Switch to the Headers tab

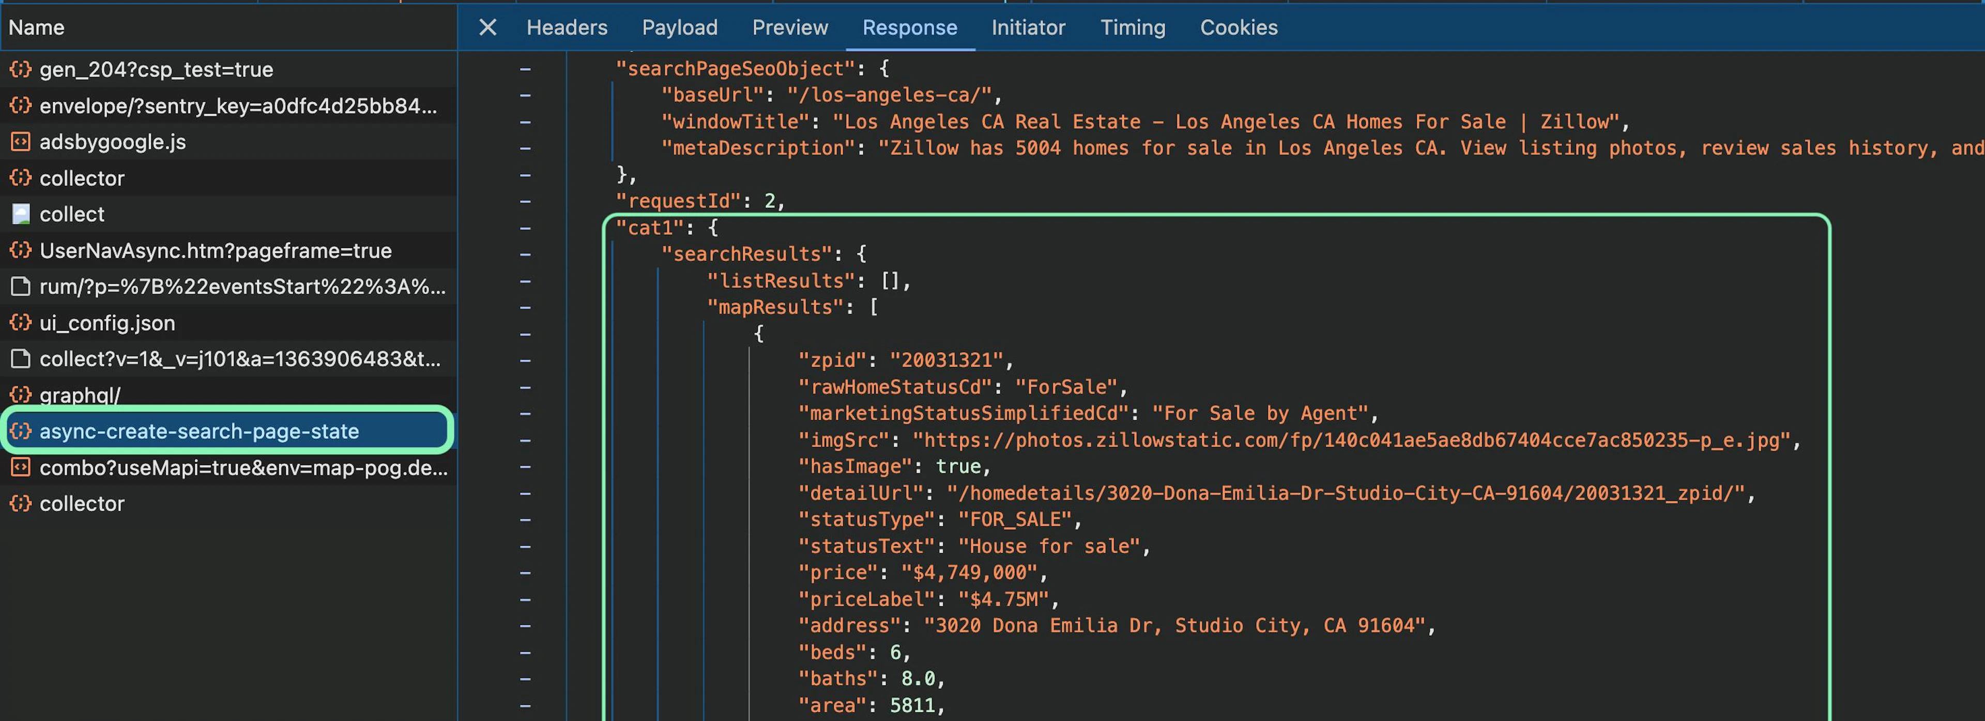click(567, 28)
